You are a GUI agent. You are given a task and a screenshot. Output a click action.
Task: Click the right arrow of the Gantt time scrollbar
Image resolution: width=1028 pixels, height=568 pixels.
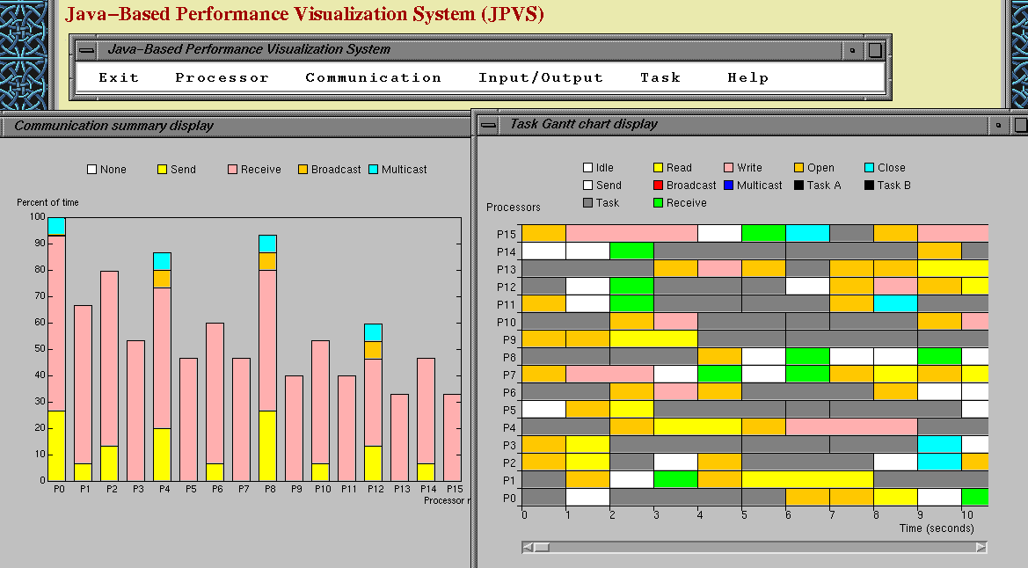(x=981, y=547)
